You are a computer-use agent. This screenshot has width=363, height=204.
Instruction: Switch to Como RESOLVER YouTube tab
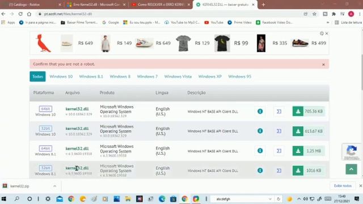(x=160, y=5)
